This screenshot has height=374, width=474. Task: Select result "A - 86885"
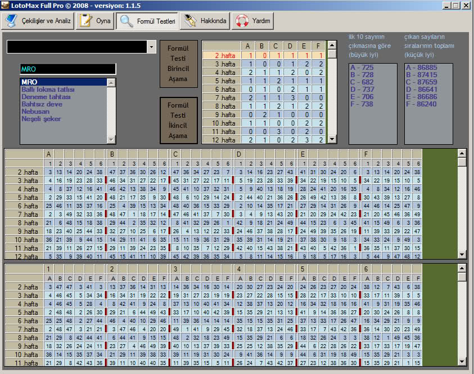421,67
